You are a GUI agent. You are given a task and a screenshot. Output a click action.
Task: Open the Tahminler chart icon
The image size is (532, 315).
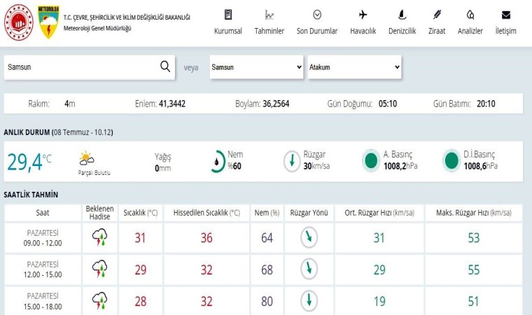269,15
